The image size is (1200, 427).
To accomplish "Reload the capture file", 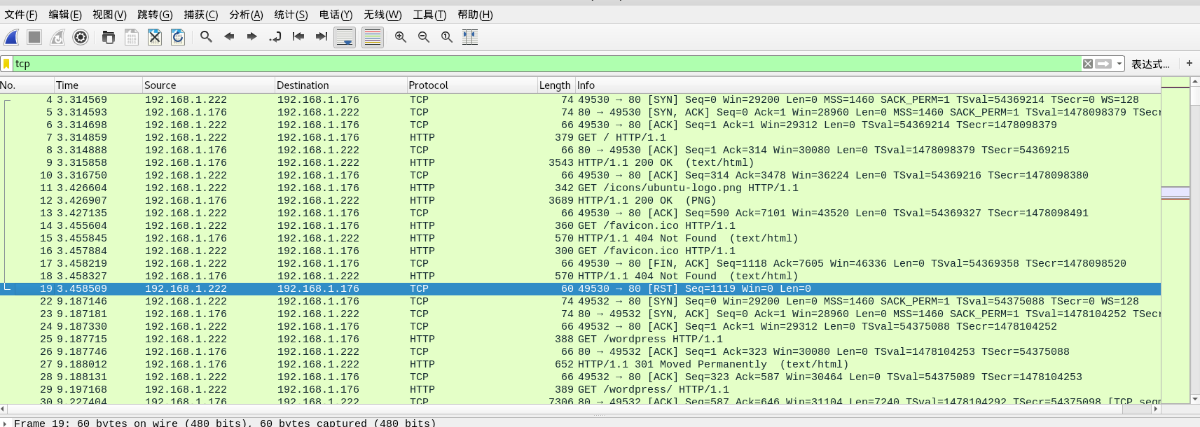I will (x=178, y=37).
